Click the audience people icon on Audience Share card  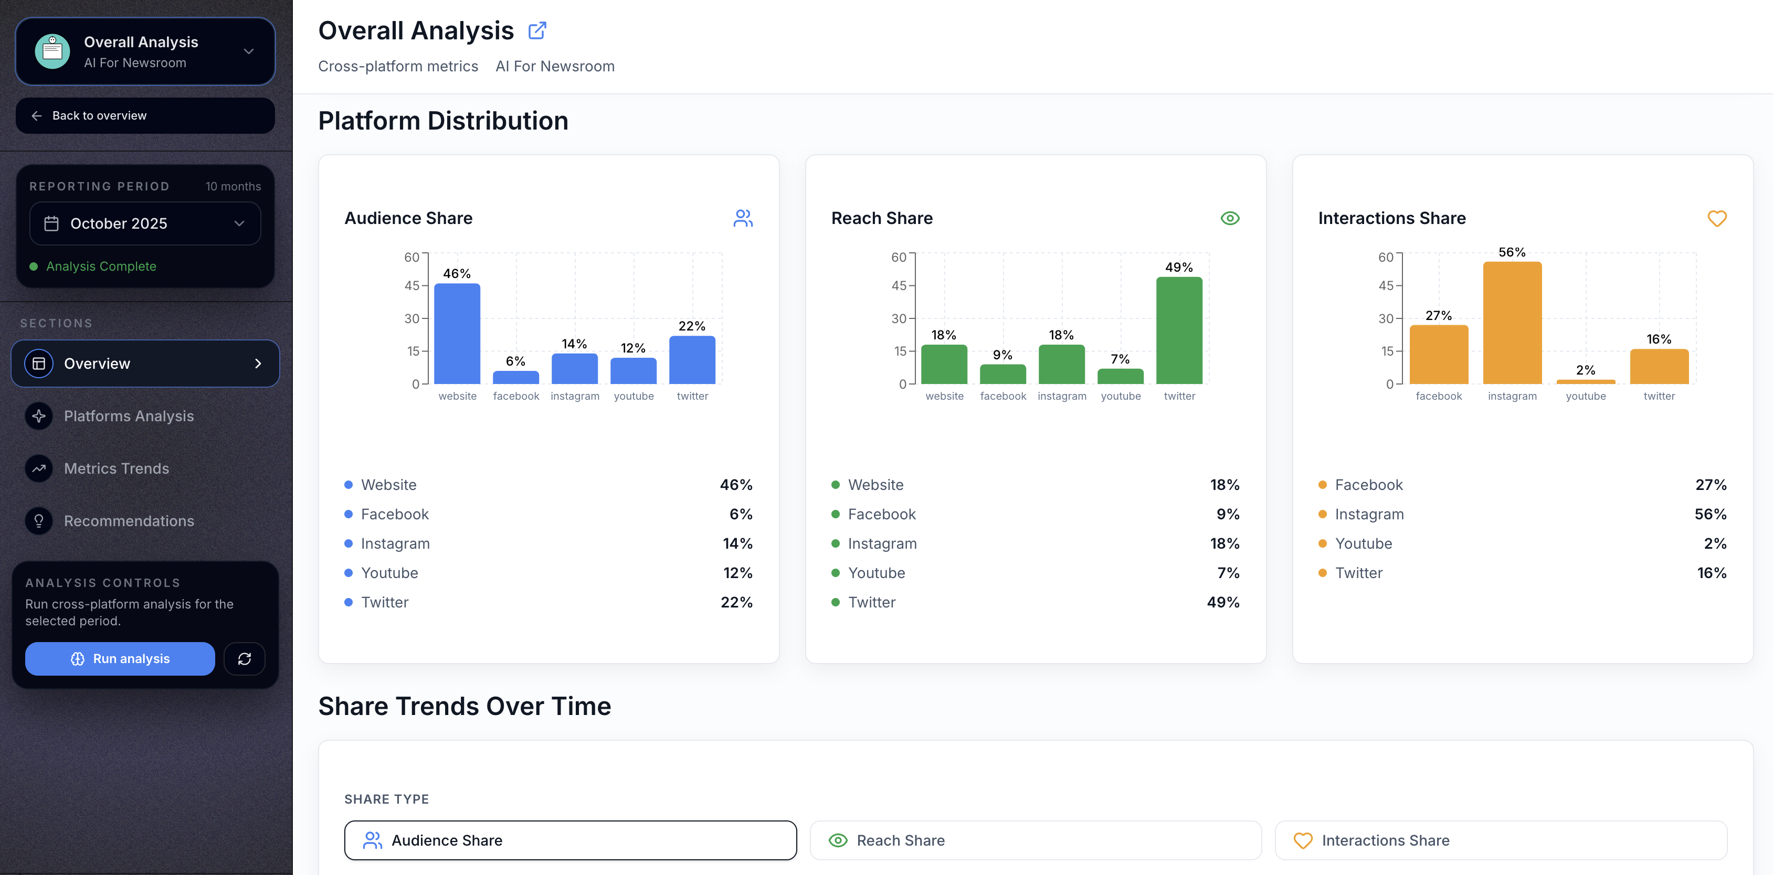(x=743, y=217)
